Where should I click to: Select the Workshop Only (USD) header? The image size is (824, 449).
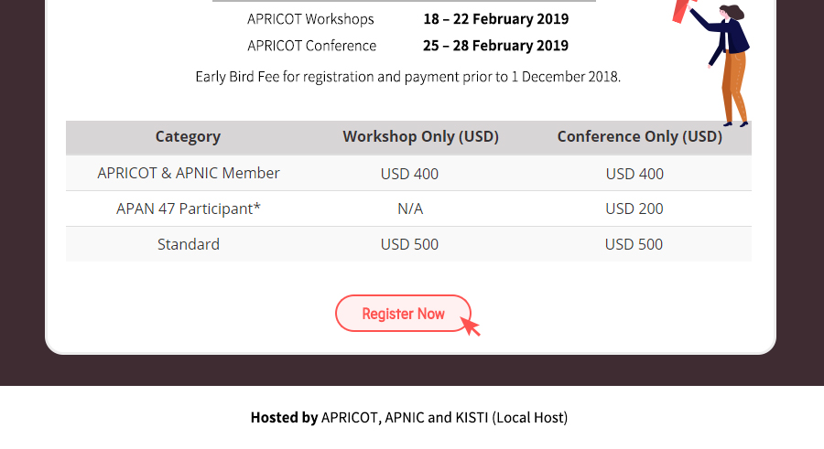click(x=420, y=136)
